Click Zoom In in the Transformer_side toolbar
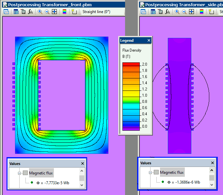 [x=177, y=12]
